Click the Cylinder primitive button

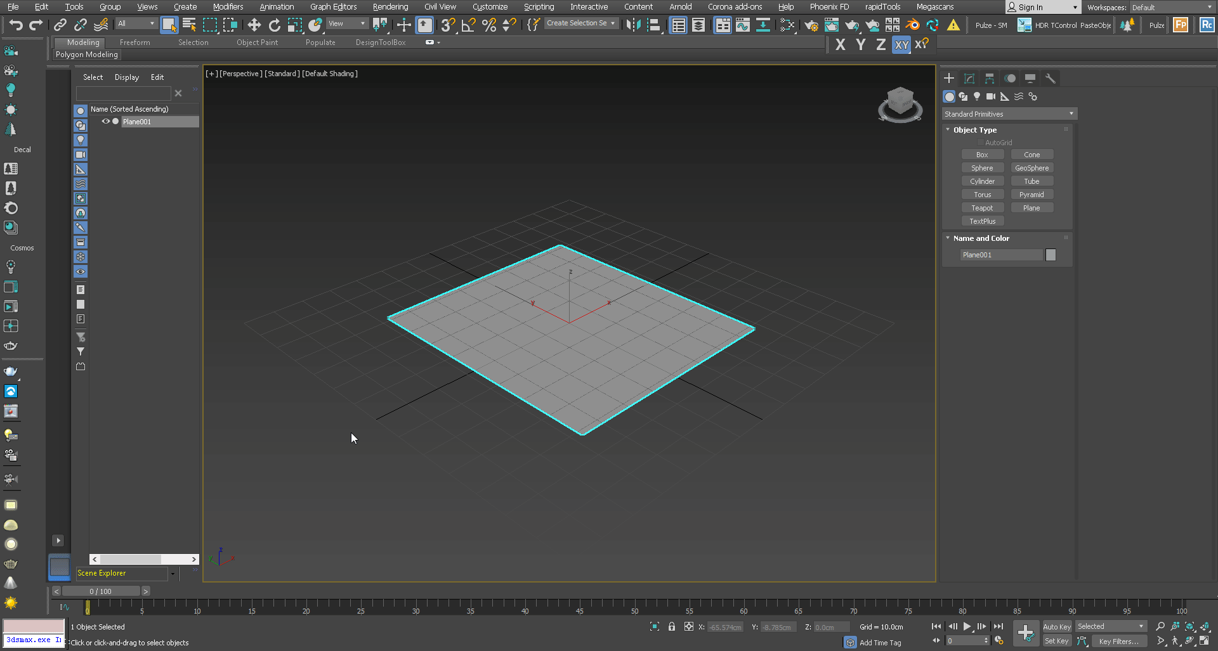coord(982,181)
